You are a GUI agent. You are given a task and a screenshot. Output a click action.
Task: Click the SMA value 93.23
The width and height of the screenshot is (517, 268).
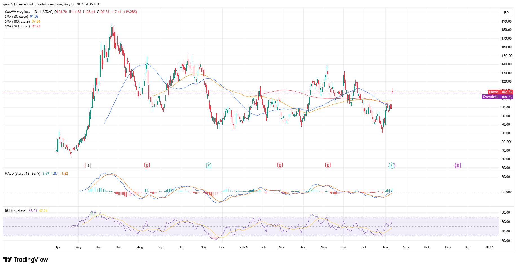click(x=36, y=26)
